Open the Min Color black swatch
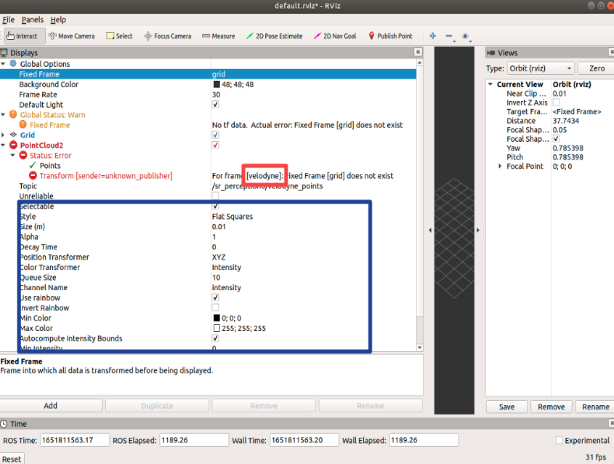The width and height of the screenshot is (614, 464). coord(217,318)
